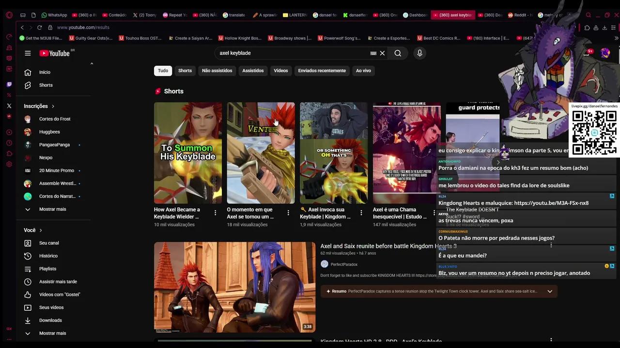Go to the YouTube home logo
The width and height of the screenshot is (620, 348).
click(x=55, y=53)
